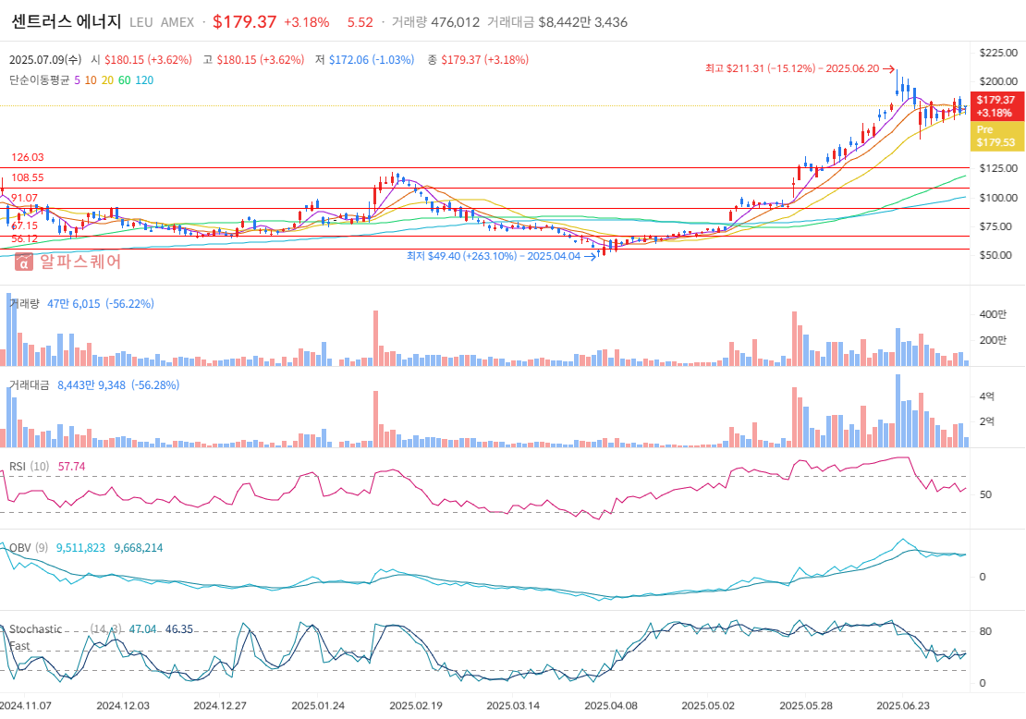Select the 120-period moving average legend
The width and height of the screenshot is (1026, 719).
coord(144,79)
